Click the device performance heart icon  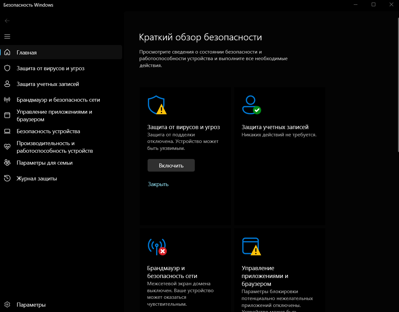(x=7, y=147)
